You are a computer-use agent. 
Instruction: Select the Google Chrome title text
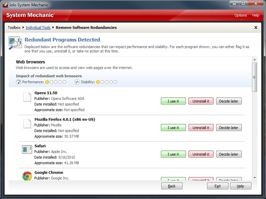tap(49, 172)
